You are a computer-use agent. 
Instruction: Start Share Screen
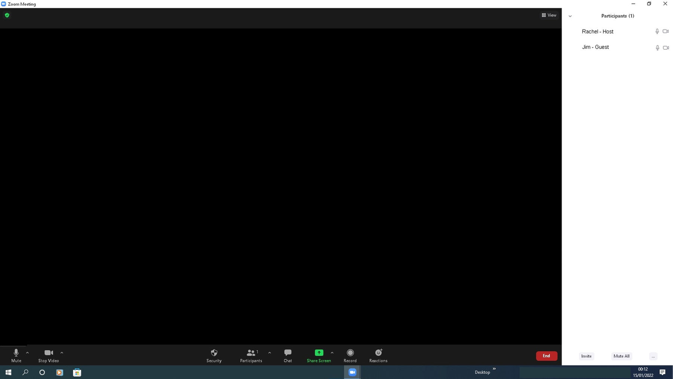319,355
